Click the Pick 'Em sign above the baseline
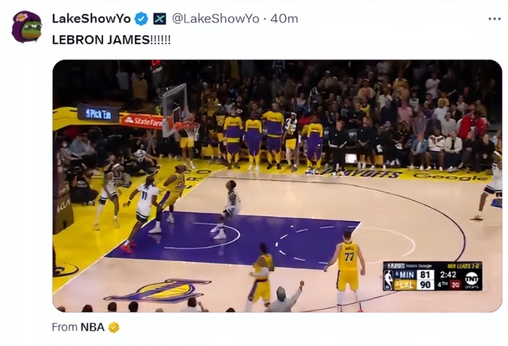This screenshot has width=508, height=346. click(98, 114)
